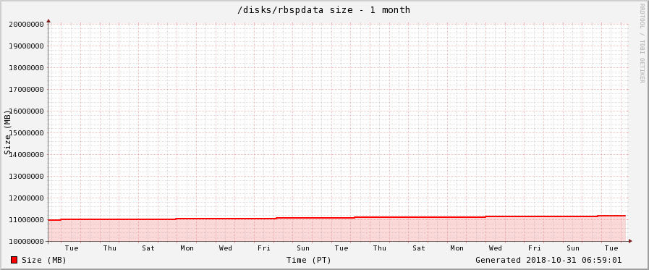Click the first 'Wed' x-axis label
Viewport: 649px width, 270px height.
click(226, 248)
